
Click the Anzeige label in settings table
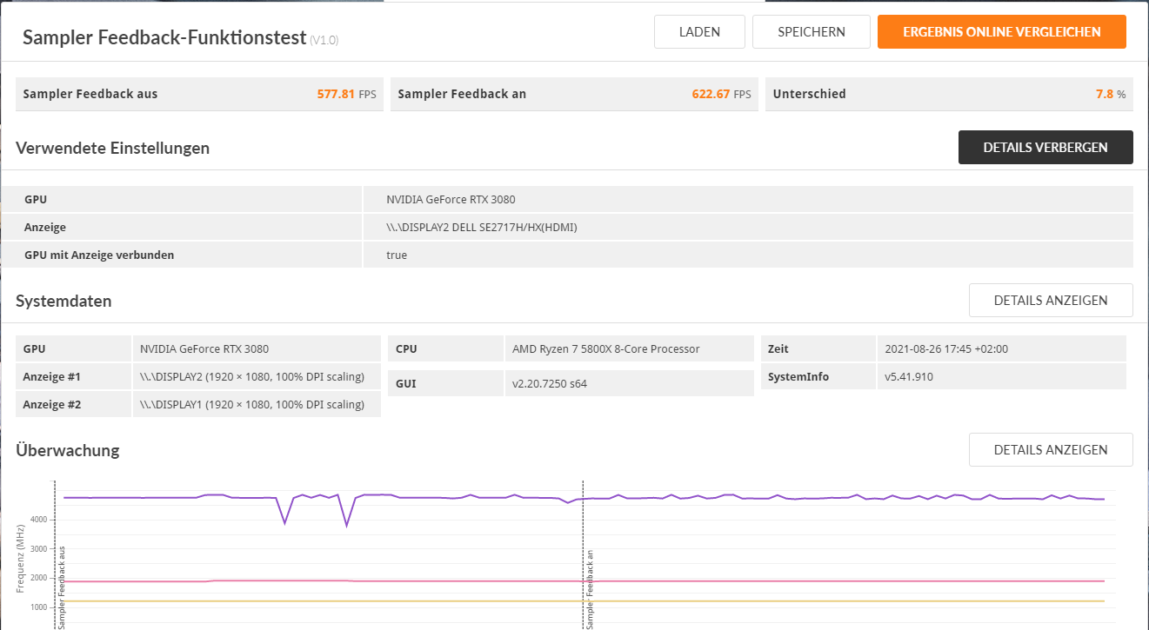45,228
